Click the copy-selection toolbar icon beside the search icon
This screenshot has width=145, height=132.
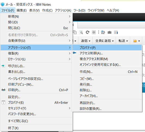click(x=75, y=32)
